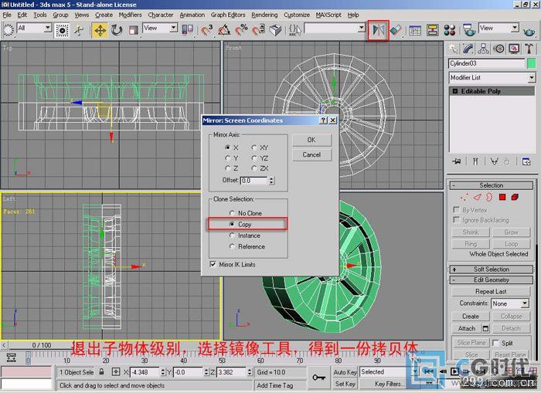
Task: Open the Curve Editor icon
Action: point(415,30)
